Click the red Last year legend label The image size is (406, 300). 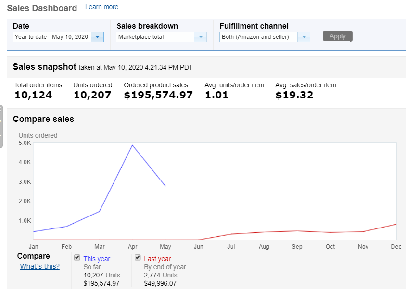[157, 259]
